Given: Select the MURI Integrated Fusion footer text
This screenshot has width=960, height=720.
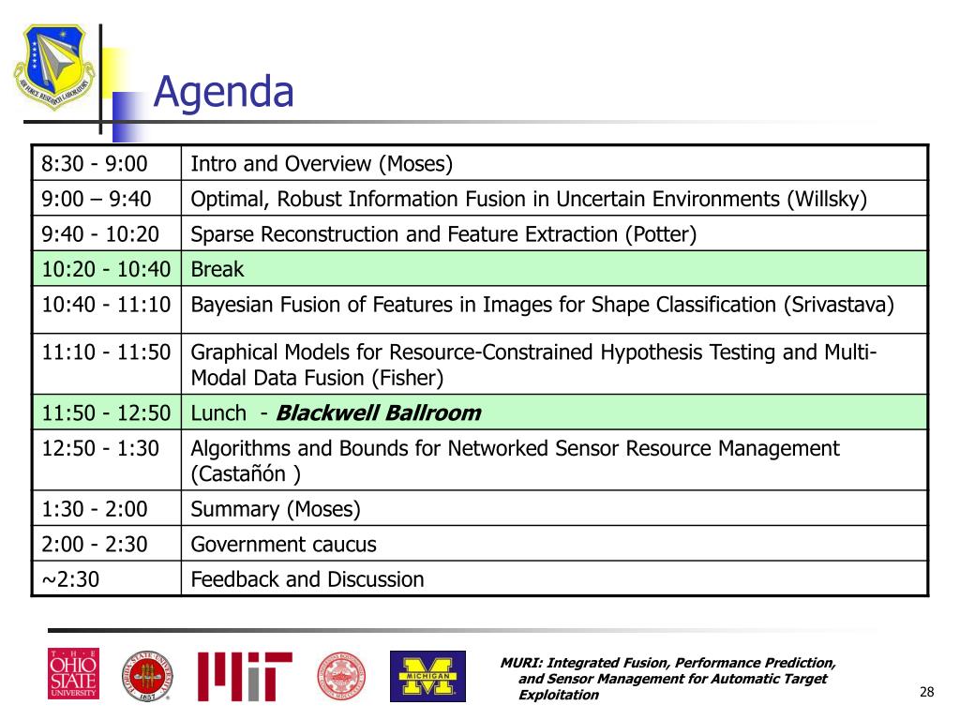Looking at the screenshot, I should (x=667, y=679).
